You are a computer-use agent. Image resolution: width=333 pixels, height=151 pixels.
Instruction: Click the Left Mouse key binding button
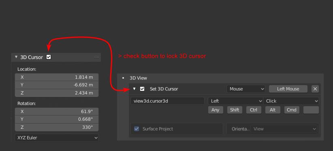[288, 89]
